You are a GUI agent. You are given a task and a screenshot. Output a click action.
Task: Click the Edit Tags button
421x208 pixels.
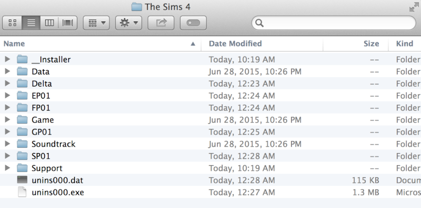(x=193, y=23)
